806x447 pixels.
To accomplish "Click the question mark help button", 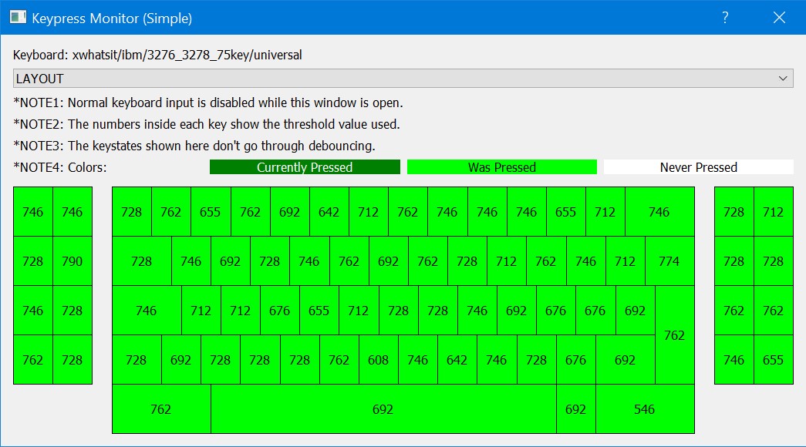I will coord(725,18).
